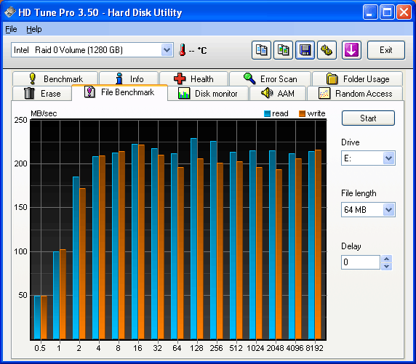Decrease the Delay value with down arrow

pos(387,266)
